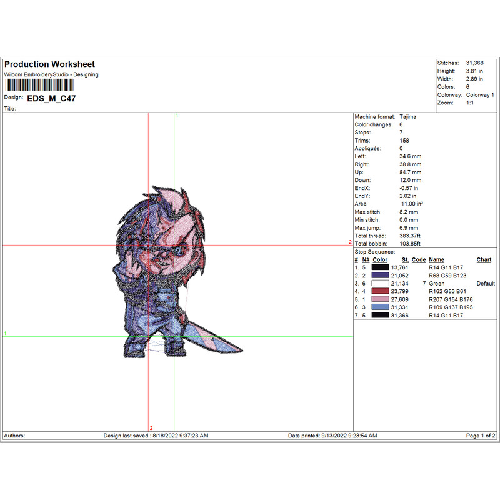The height and width of the screenshot is (500, 500).
Task: Click the Code column header
Action: coord(419,260)
